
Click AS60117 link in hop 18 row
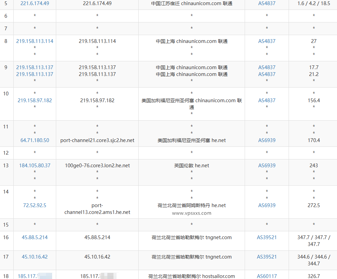click(x=267, y=276)
